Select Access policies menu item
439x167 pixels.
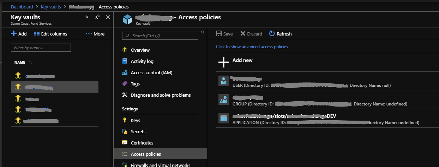[x=160, y=154]
